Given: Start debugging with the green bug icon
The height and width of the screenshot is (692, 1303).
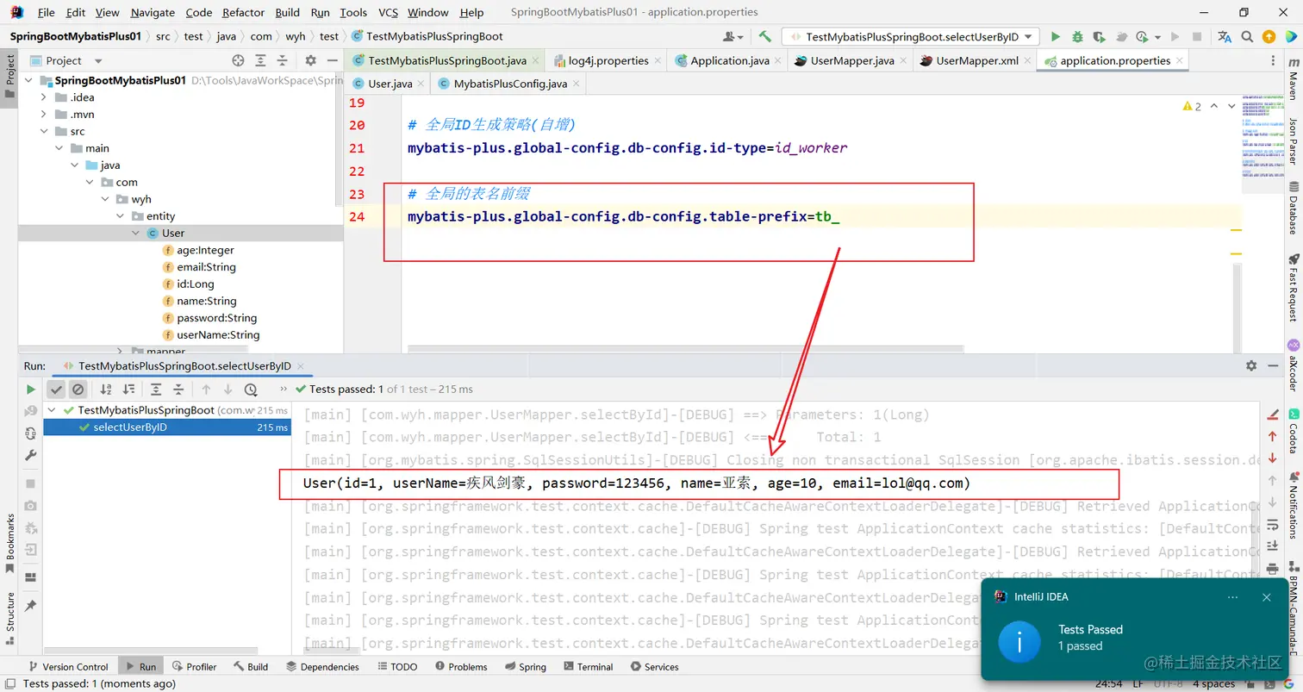Looking at the screenshot, I should point(1077,37).
